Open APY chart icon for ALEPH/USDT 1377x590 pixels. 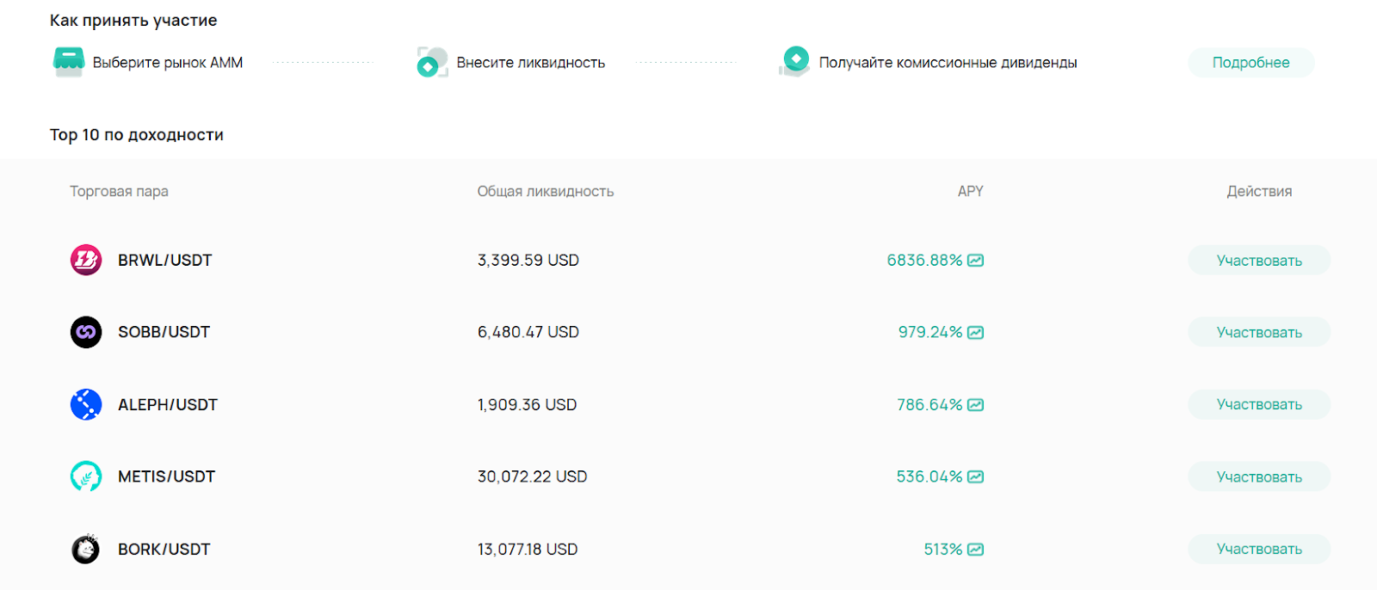(x=975, y=405)
